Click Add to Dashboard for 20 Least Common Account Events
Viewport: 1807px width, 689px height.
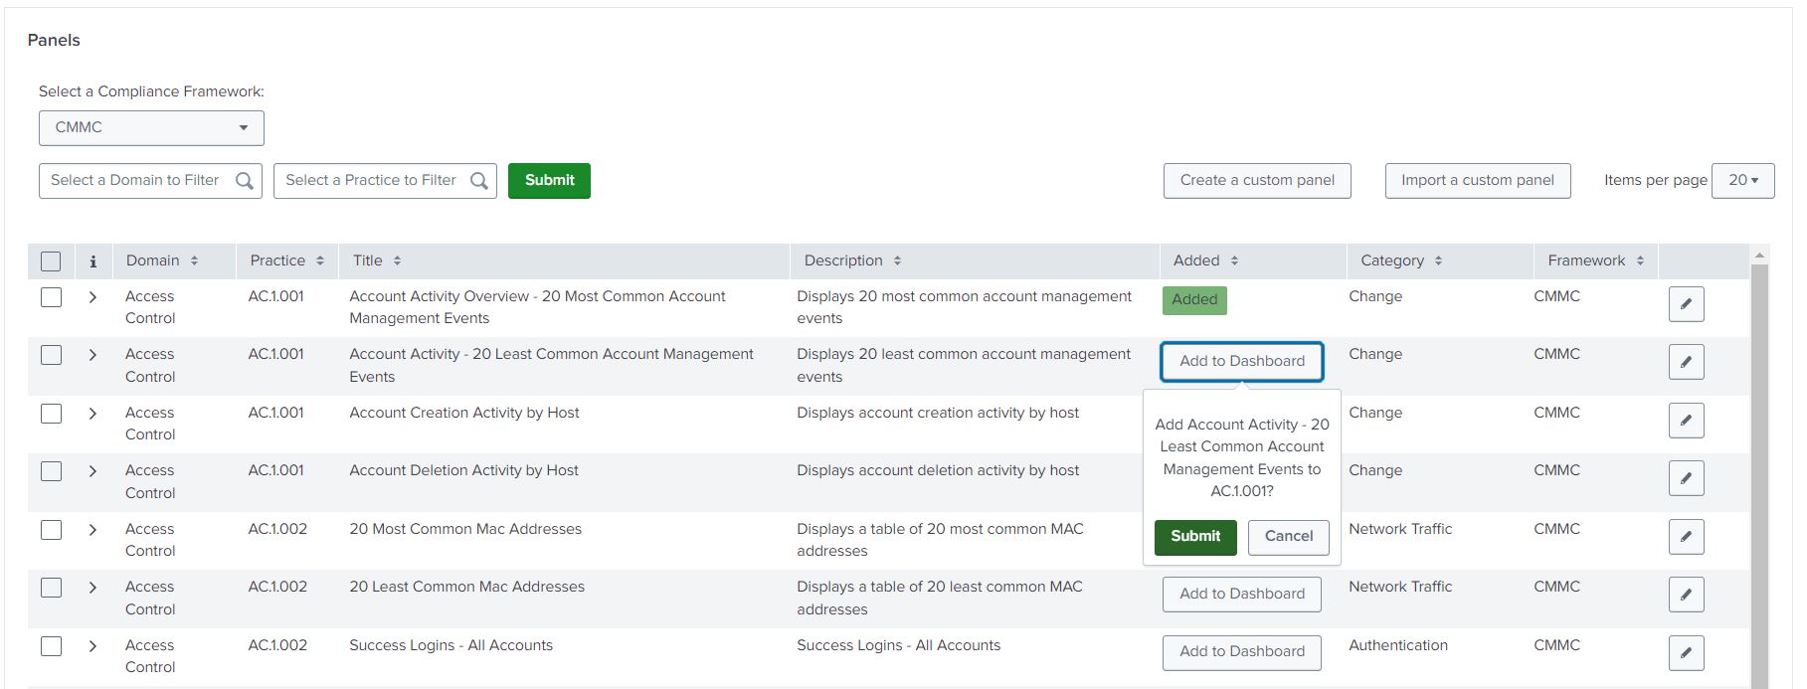pyautogui.click(x=1242, y=362)
